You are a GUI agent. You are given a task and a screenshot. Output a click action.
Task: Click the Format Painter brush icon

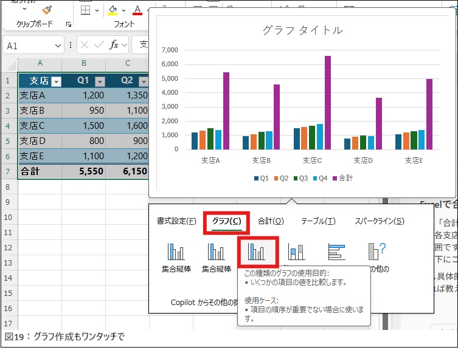(47, 9)
